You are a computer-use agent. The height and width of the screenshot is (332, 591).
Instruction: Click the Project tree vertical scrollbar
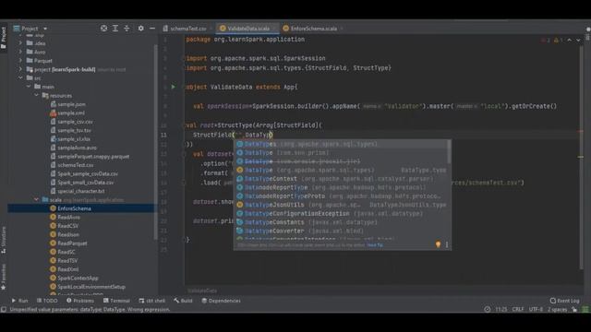156,143
